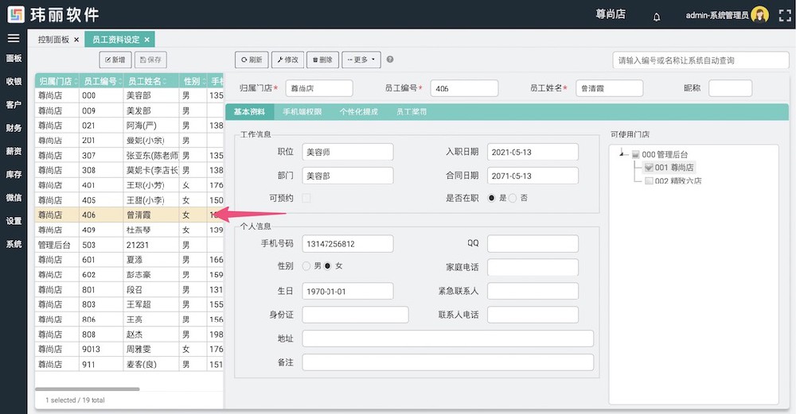Viewport: 796px width, 414px height.
Task: Open the 职位 field
Action: pos(348,152)
